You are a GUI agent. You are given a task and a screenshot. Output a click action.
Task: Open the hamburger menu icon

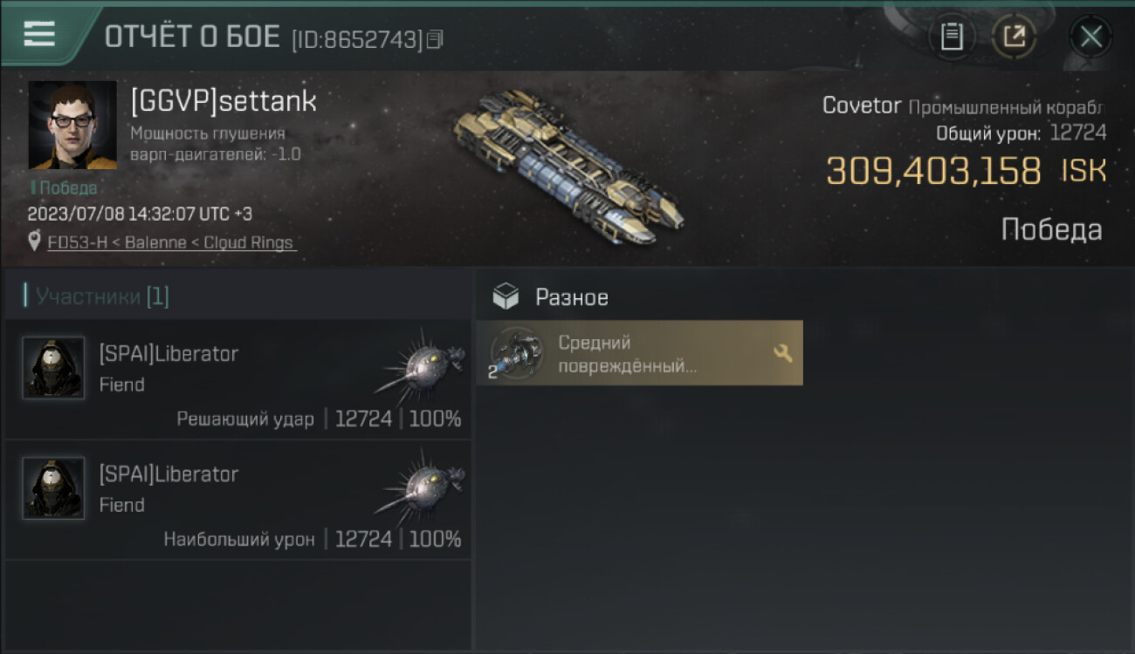pos(39,34)
